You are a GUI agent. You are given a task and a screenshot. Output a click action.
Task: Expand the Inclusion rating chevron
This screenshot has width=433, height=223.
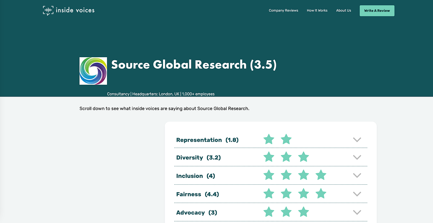[x=357, y=175]
